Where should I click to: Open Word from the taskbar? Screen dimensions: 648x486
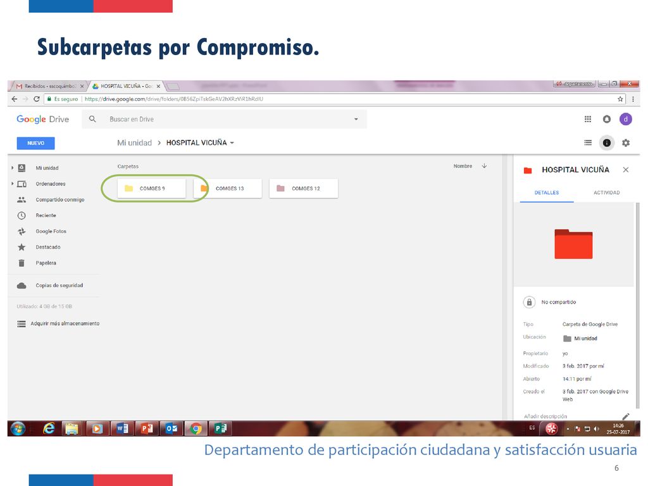[x=122, y=428]
